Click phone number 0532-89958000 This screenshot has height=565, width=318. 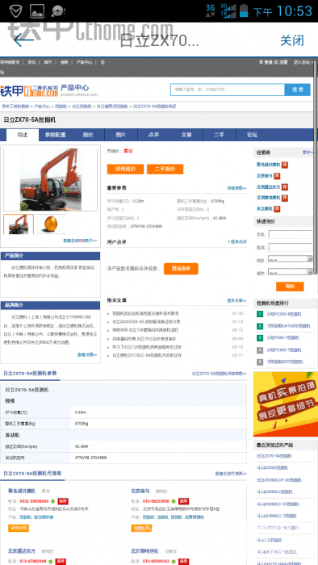tap(34, 501)
